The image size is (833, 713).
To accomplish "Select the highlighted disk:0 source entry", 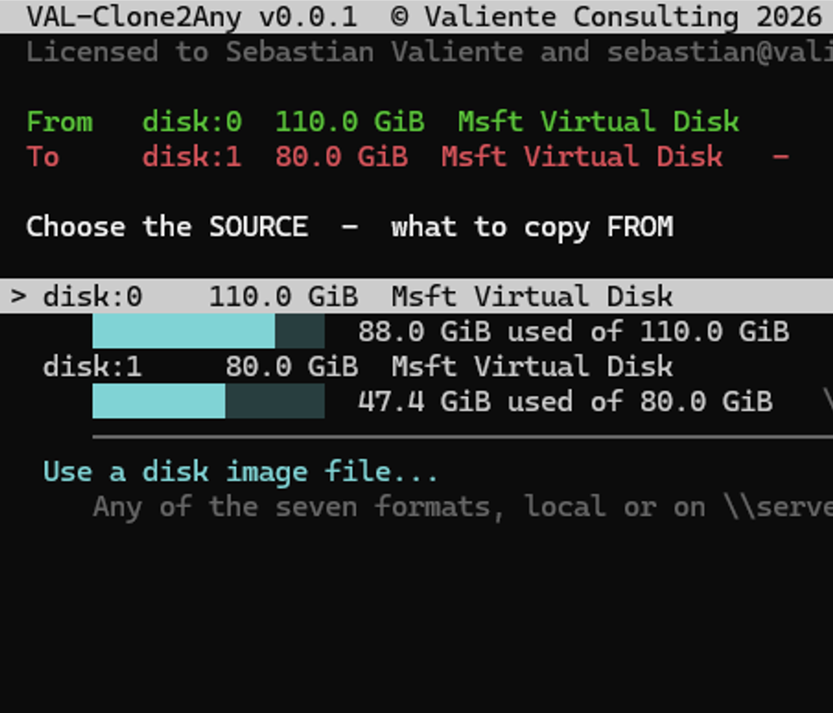I will pyautogui.click(x=416, y=297).
